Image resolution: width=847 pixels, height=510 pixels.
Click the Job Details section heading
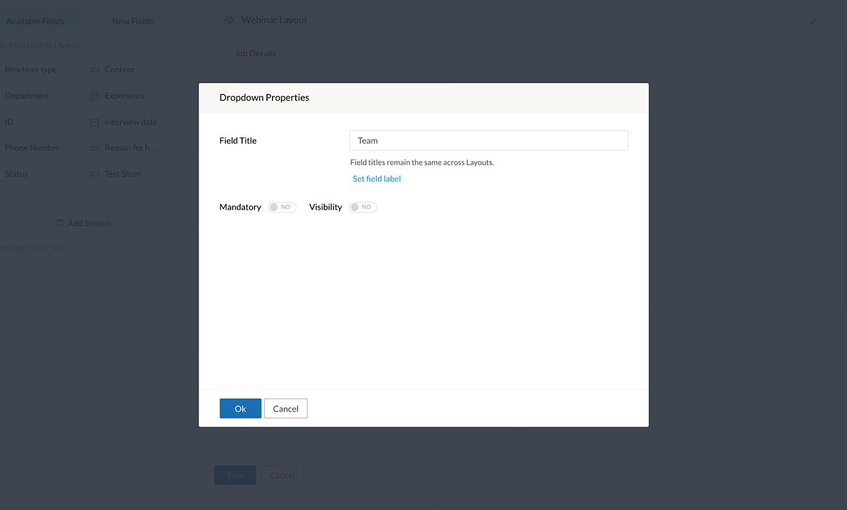pyautogui.click(x=255, y=53)
